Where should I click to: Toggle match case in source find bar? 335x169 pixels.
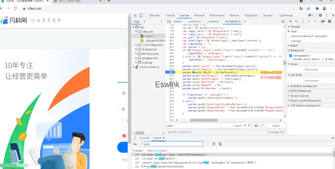pos(256,126)
